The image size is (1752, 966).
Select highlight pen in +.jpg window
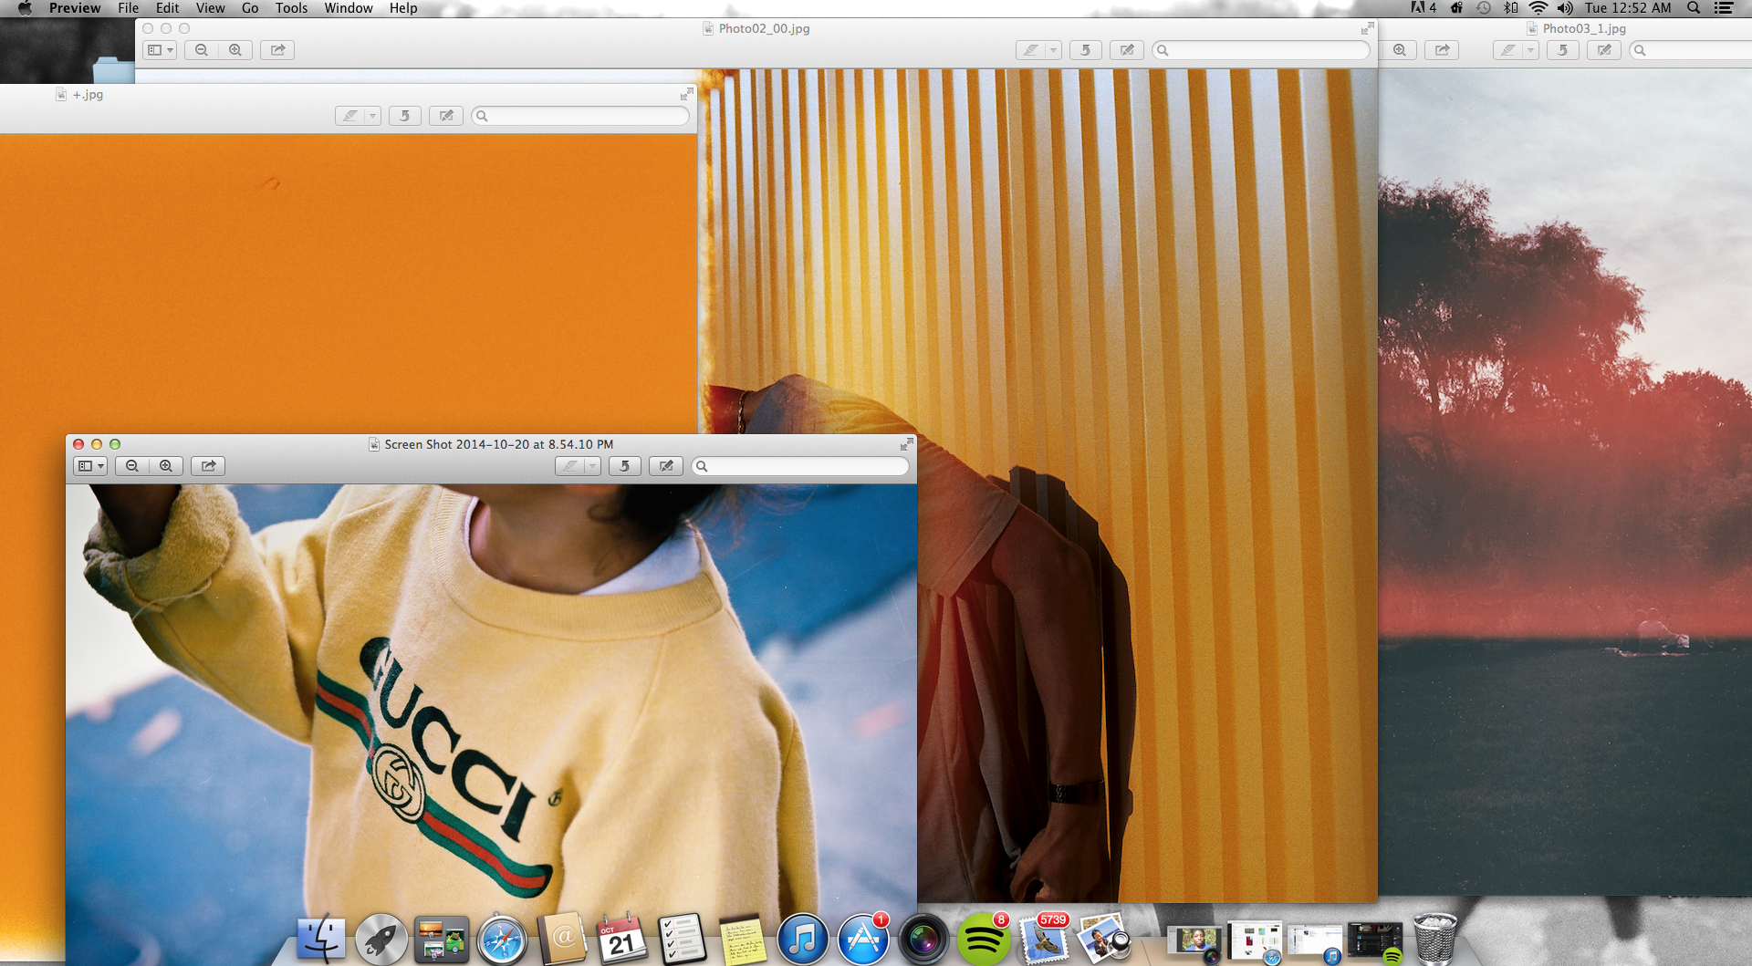point(350,116)
